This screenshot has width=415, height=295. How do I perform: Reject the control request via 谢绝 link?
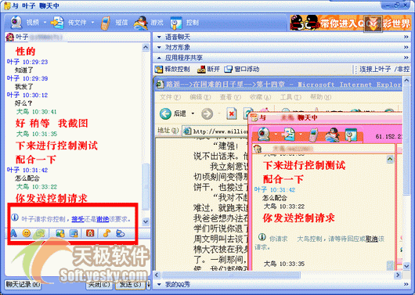[x=103, y=219]
